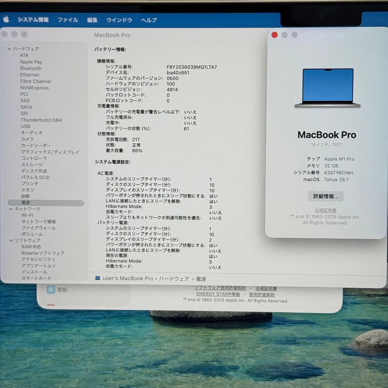Collapse the ネットワーク section
388x388 pixels.
[11, 209]
